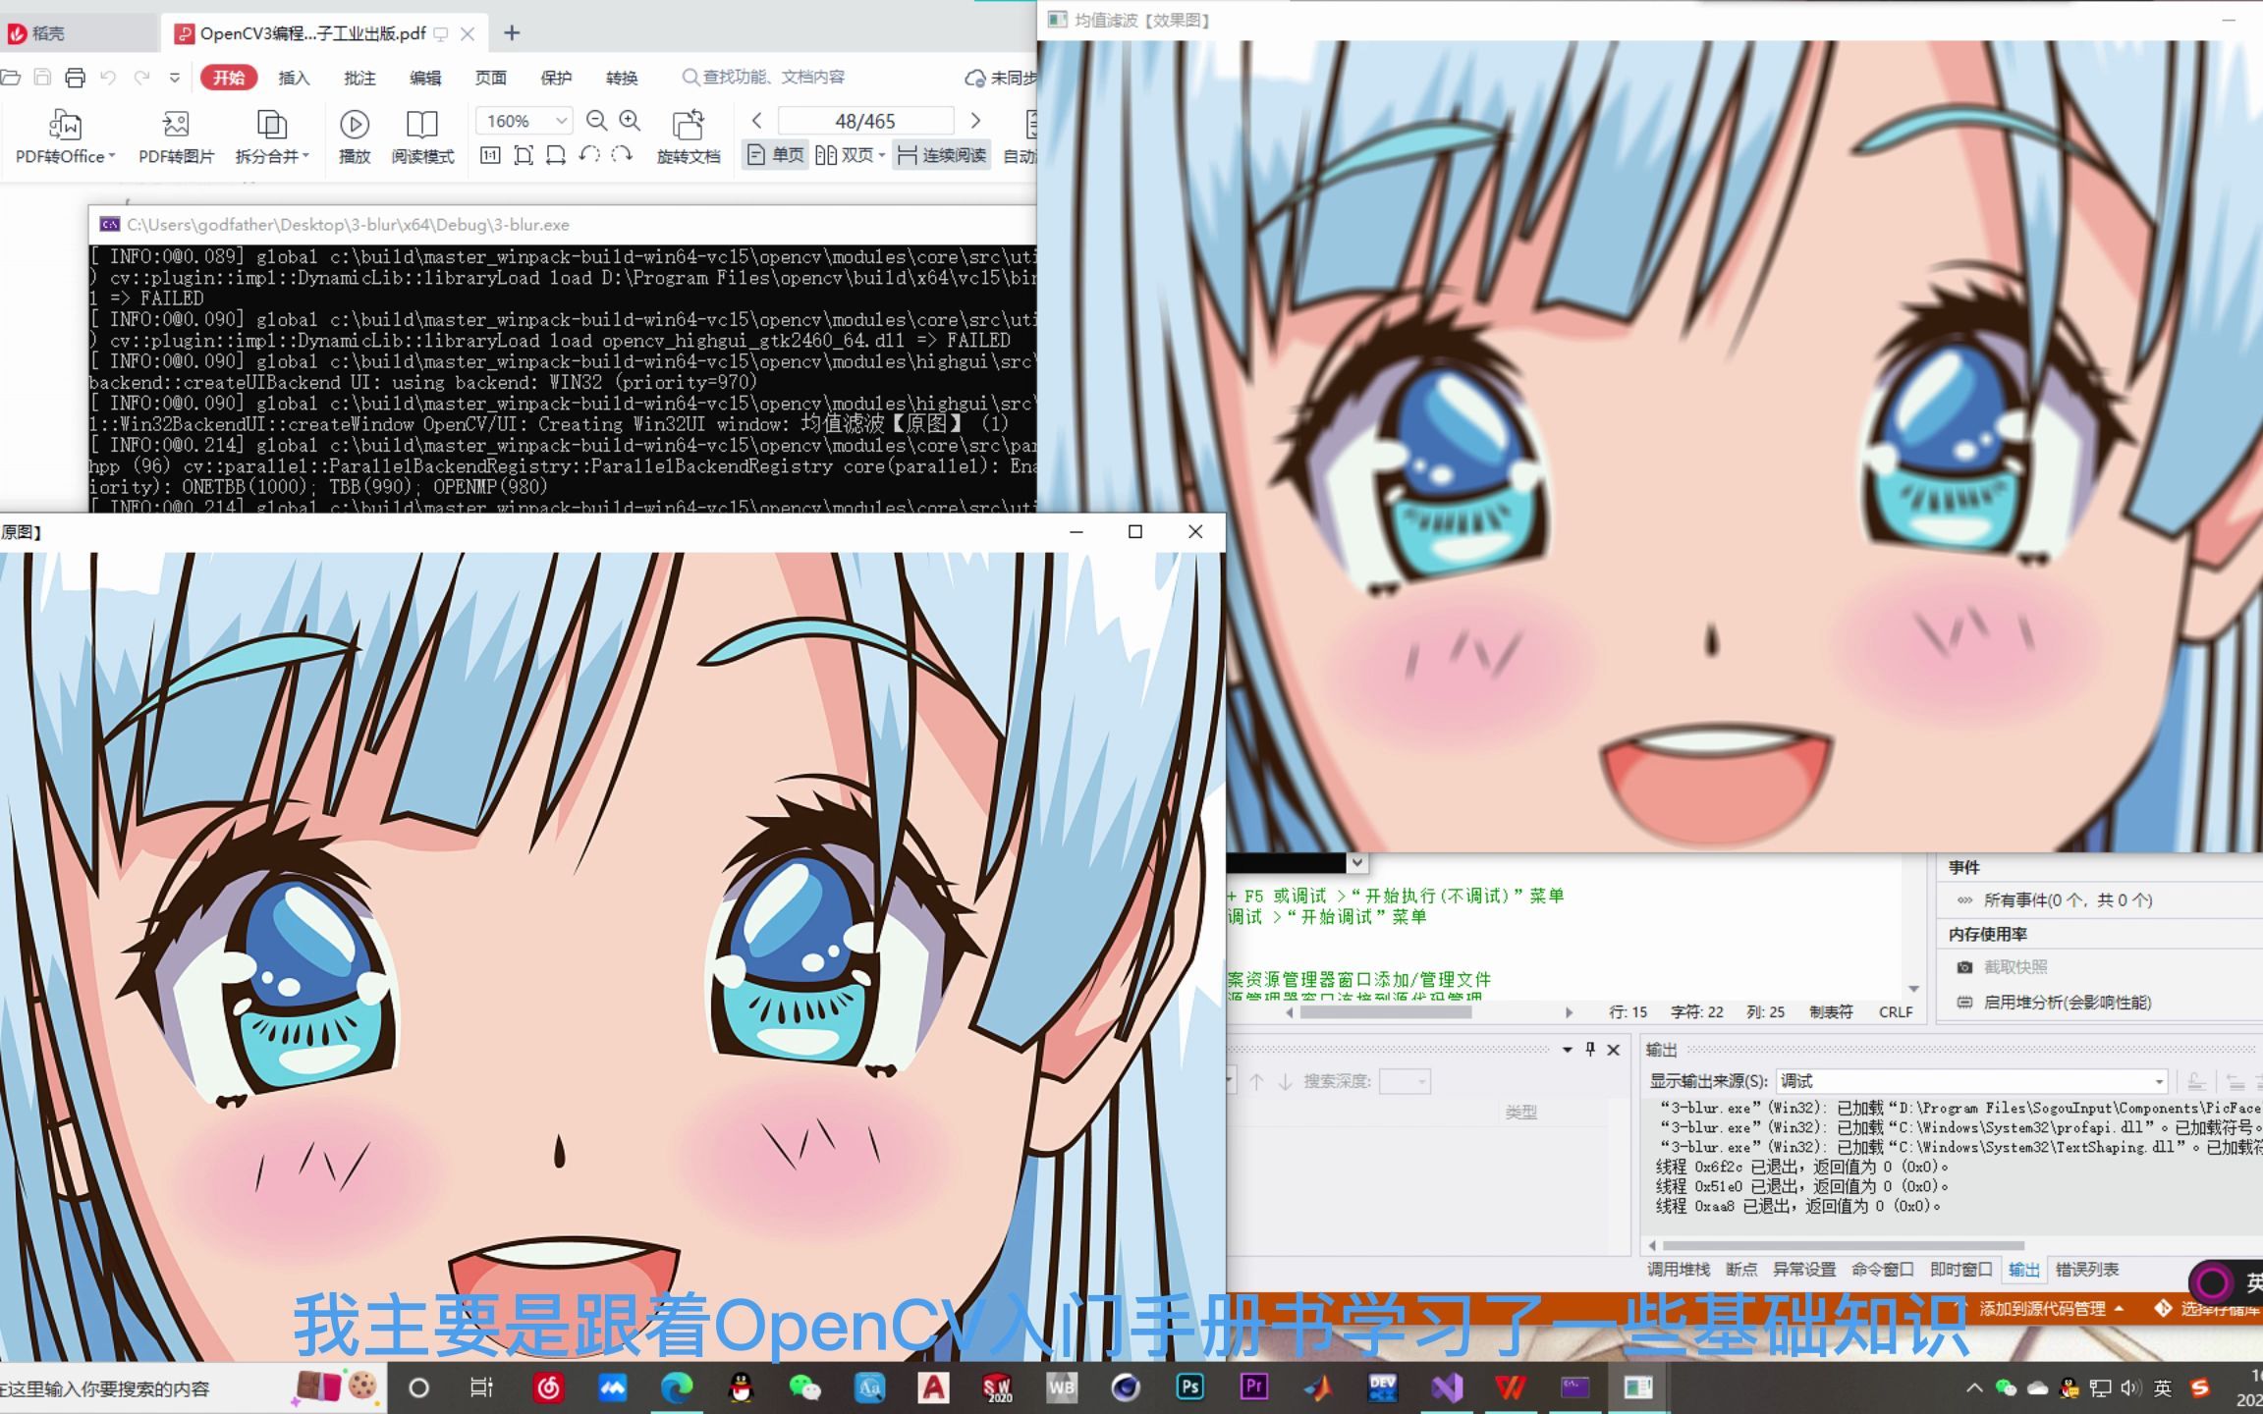The width and height of the screenshot is (2263, 1414).
Task: Open WeChat from the taskbar
Action: (x=804, y=1387)
